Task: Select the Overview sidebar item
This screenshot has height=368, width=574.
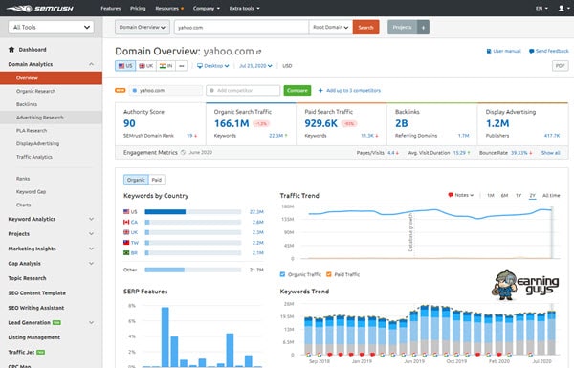Action: (51, 78)
